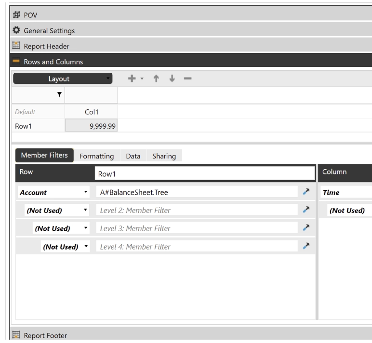The height and width of the screenshot is (343, 372).
Task: Open the Sharing tab
Action: coord(164,156)
